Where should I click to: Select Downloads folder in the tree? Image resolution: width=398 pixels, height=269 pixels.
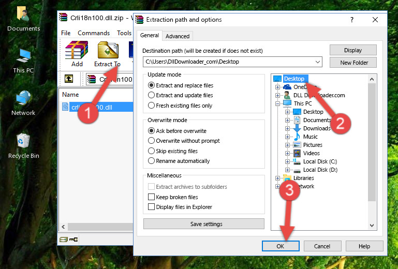click(312, 128)
